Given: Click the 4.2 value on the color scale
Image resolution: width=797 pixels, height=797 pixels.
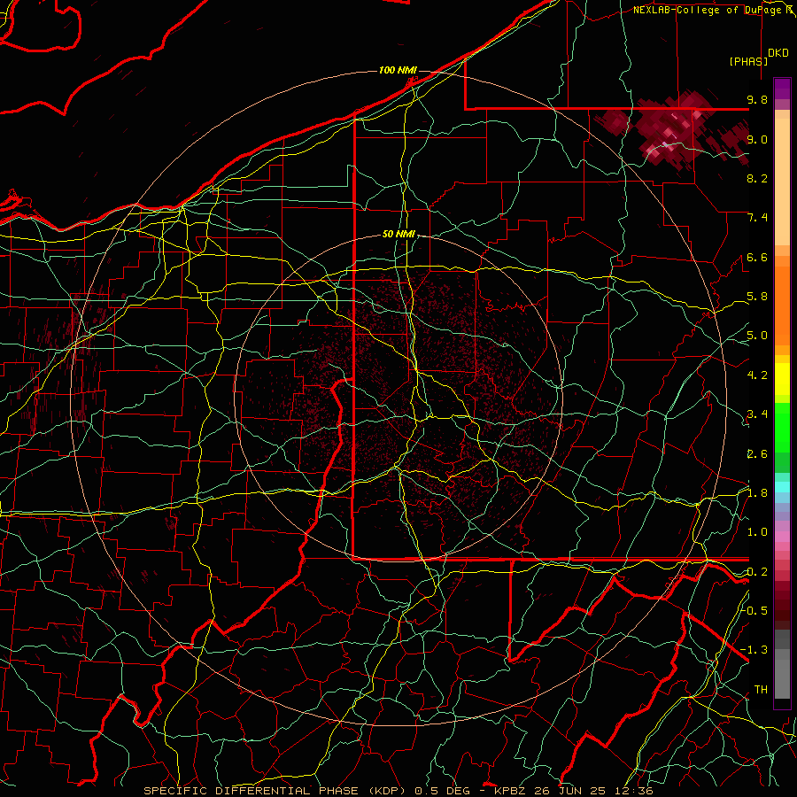Looking at the screenshot, I should pos(757,375).
